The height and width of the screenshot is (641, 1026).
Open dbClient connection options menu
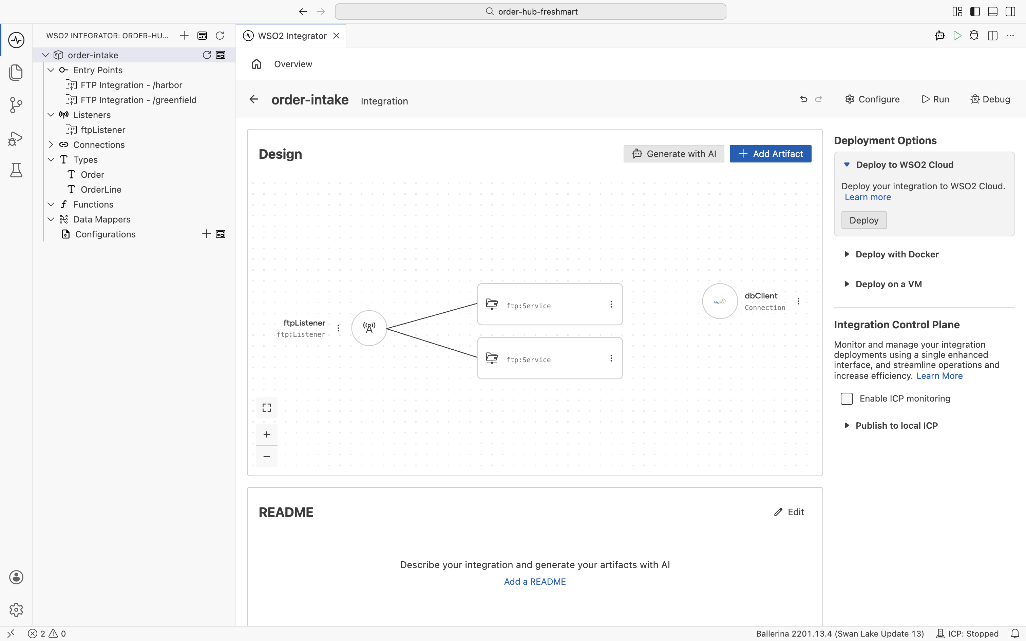tap(798, 301)
